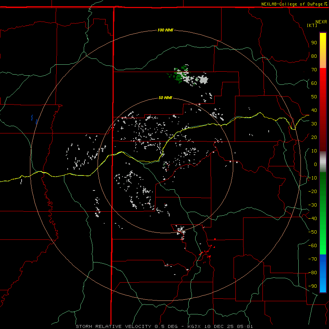
Task: Pick the light blue color bar segment
Action: point(323,283)
